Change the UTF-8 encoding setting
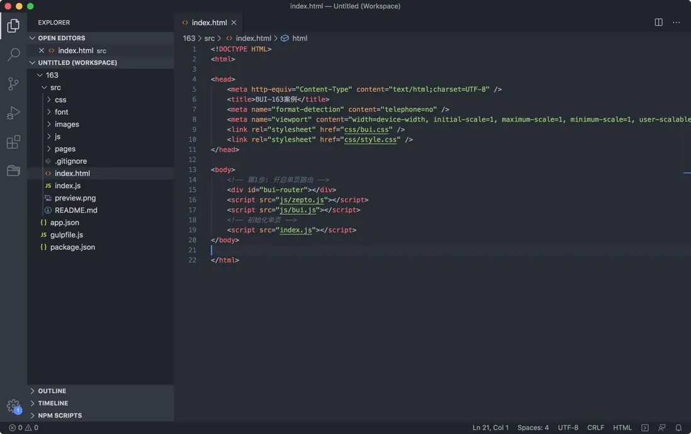Viewport: 691px width, 434px height. [x=568, y=427]
